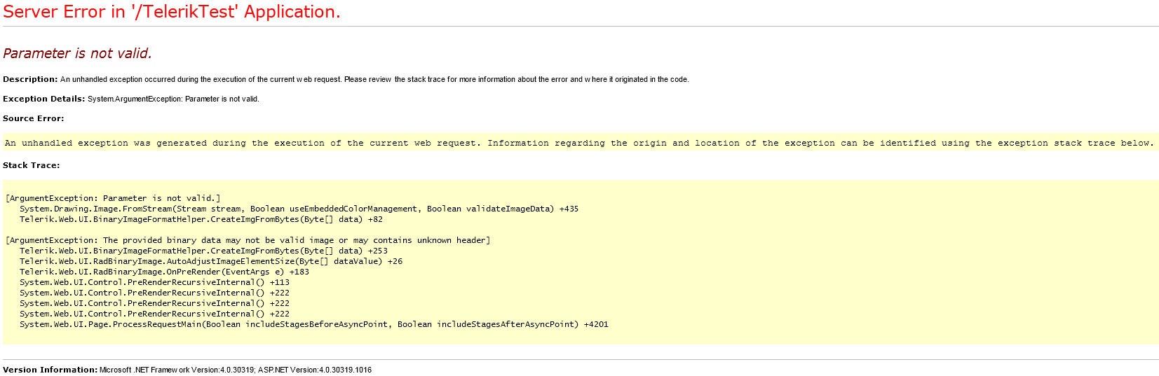Click the RadBinaryImage.OnPreRender stack trace line
Screen dimensions: 1159x376
point(164,272)
